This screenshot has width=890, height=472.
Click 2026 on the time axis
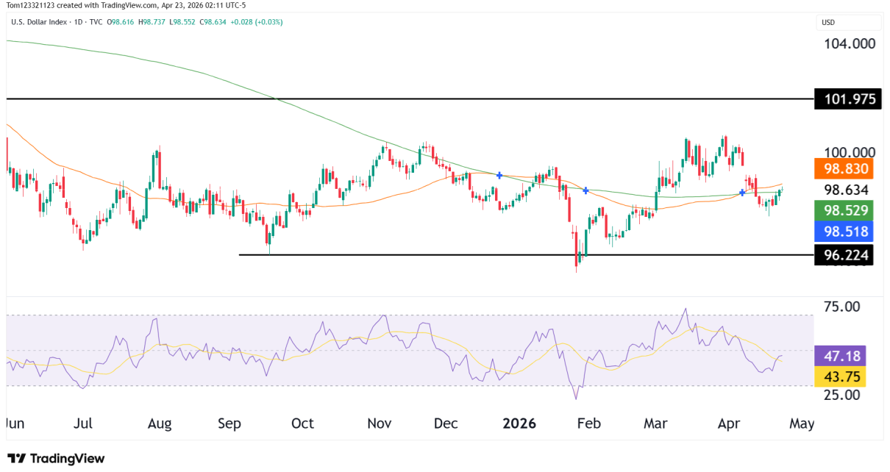[520, 423]
